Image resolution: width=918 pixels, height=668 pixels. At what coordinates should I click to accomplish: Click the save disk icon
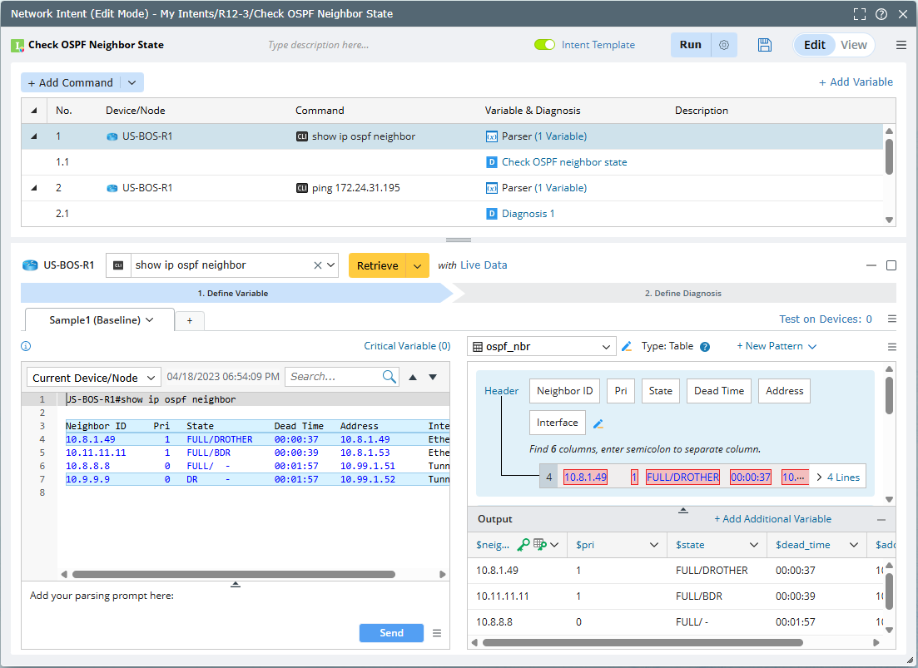click(x=765, y=45)
